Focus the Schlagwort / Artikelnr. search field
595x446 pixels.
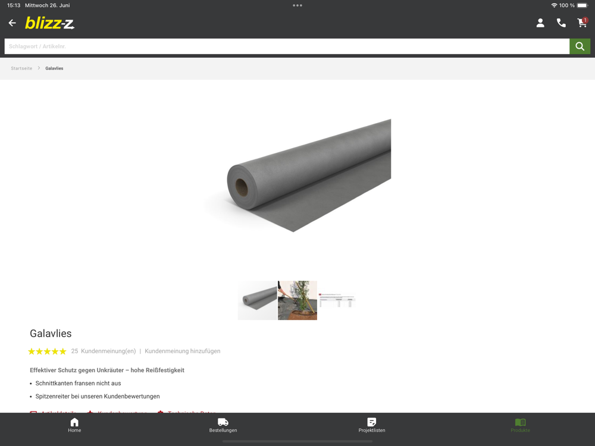point(287,46)
